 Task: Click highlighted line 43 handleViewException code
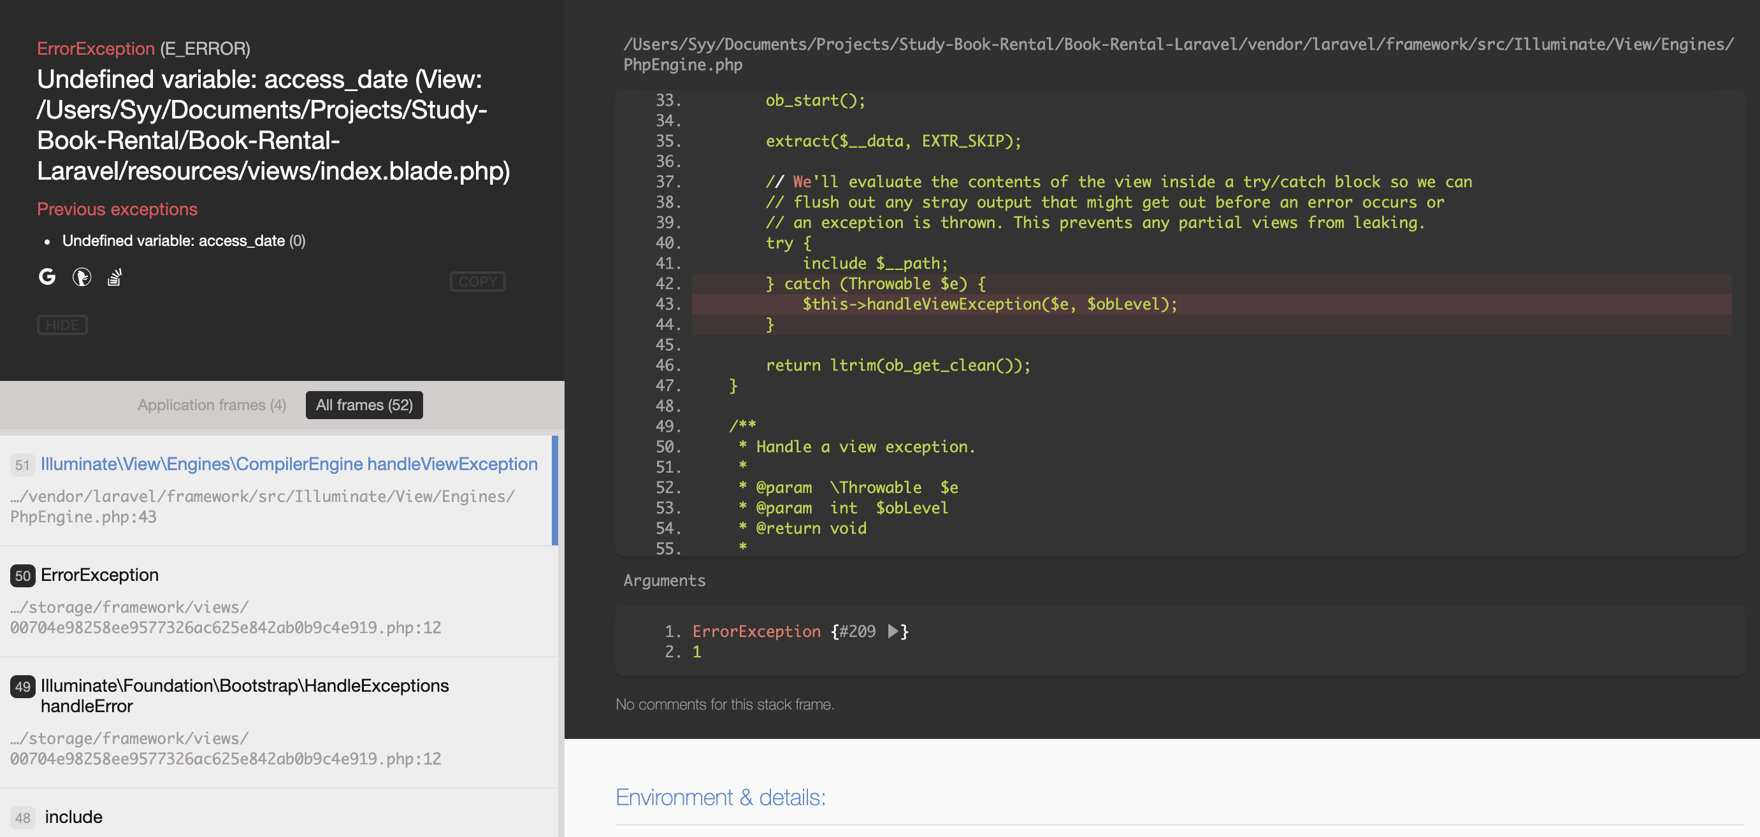pyautogui.click(x=990, y=304)
